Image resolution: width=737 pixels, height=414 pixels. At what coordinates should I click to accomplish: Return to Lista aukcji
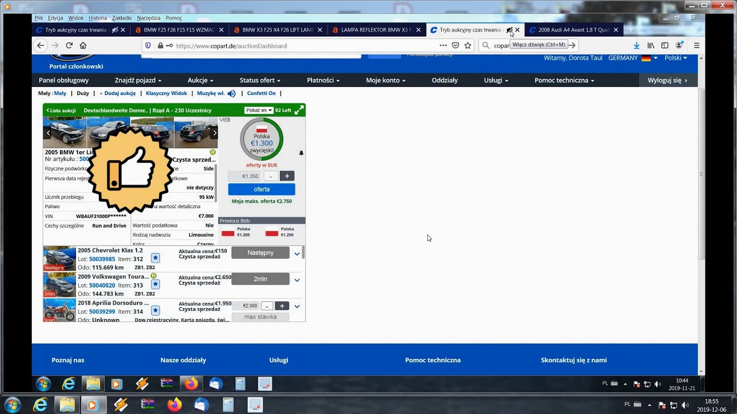[x=61, y=110]
